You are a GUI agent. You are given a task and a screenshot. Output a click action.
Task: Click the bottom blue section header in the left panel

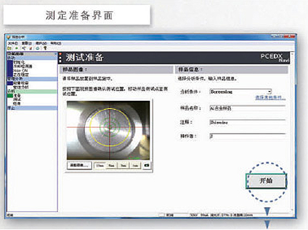click(x=32, y=108)
